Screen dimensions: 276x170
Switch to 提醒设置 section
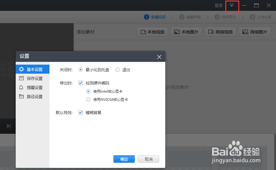pos(33,87)
